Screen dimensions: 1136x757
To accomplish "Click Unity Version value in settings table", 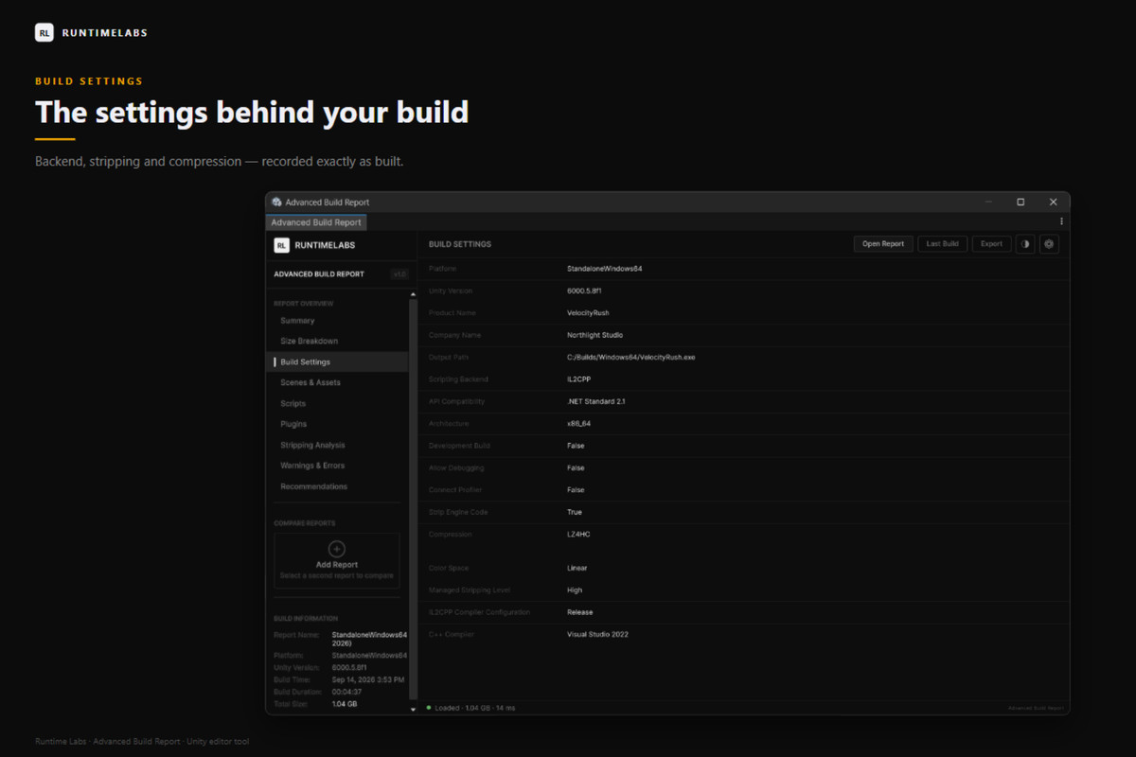I will [x=584, y=290].
